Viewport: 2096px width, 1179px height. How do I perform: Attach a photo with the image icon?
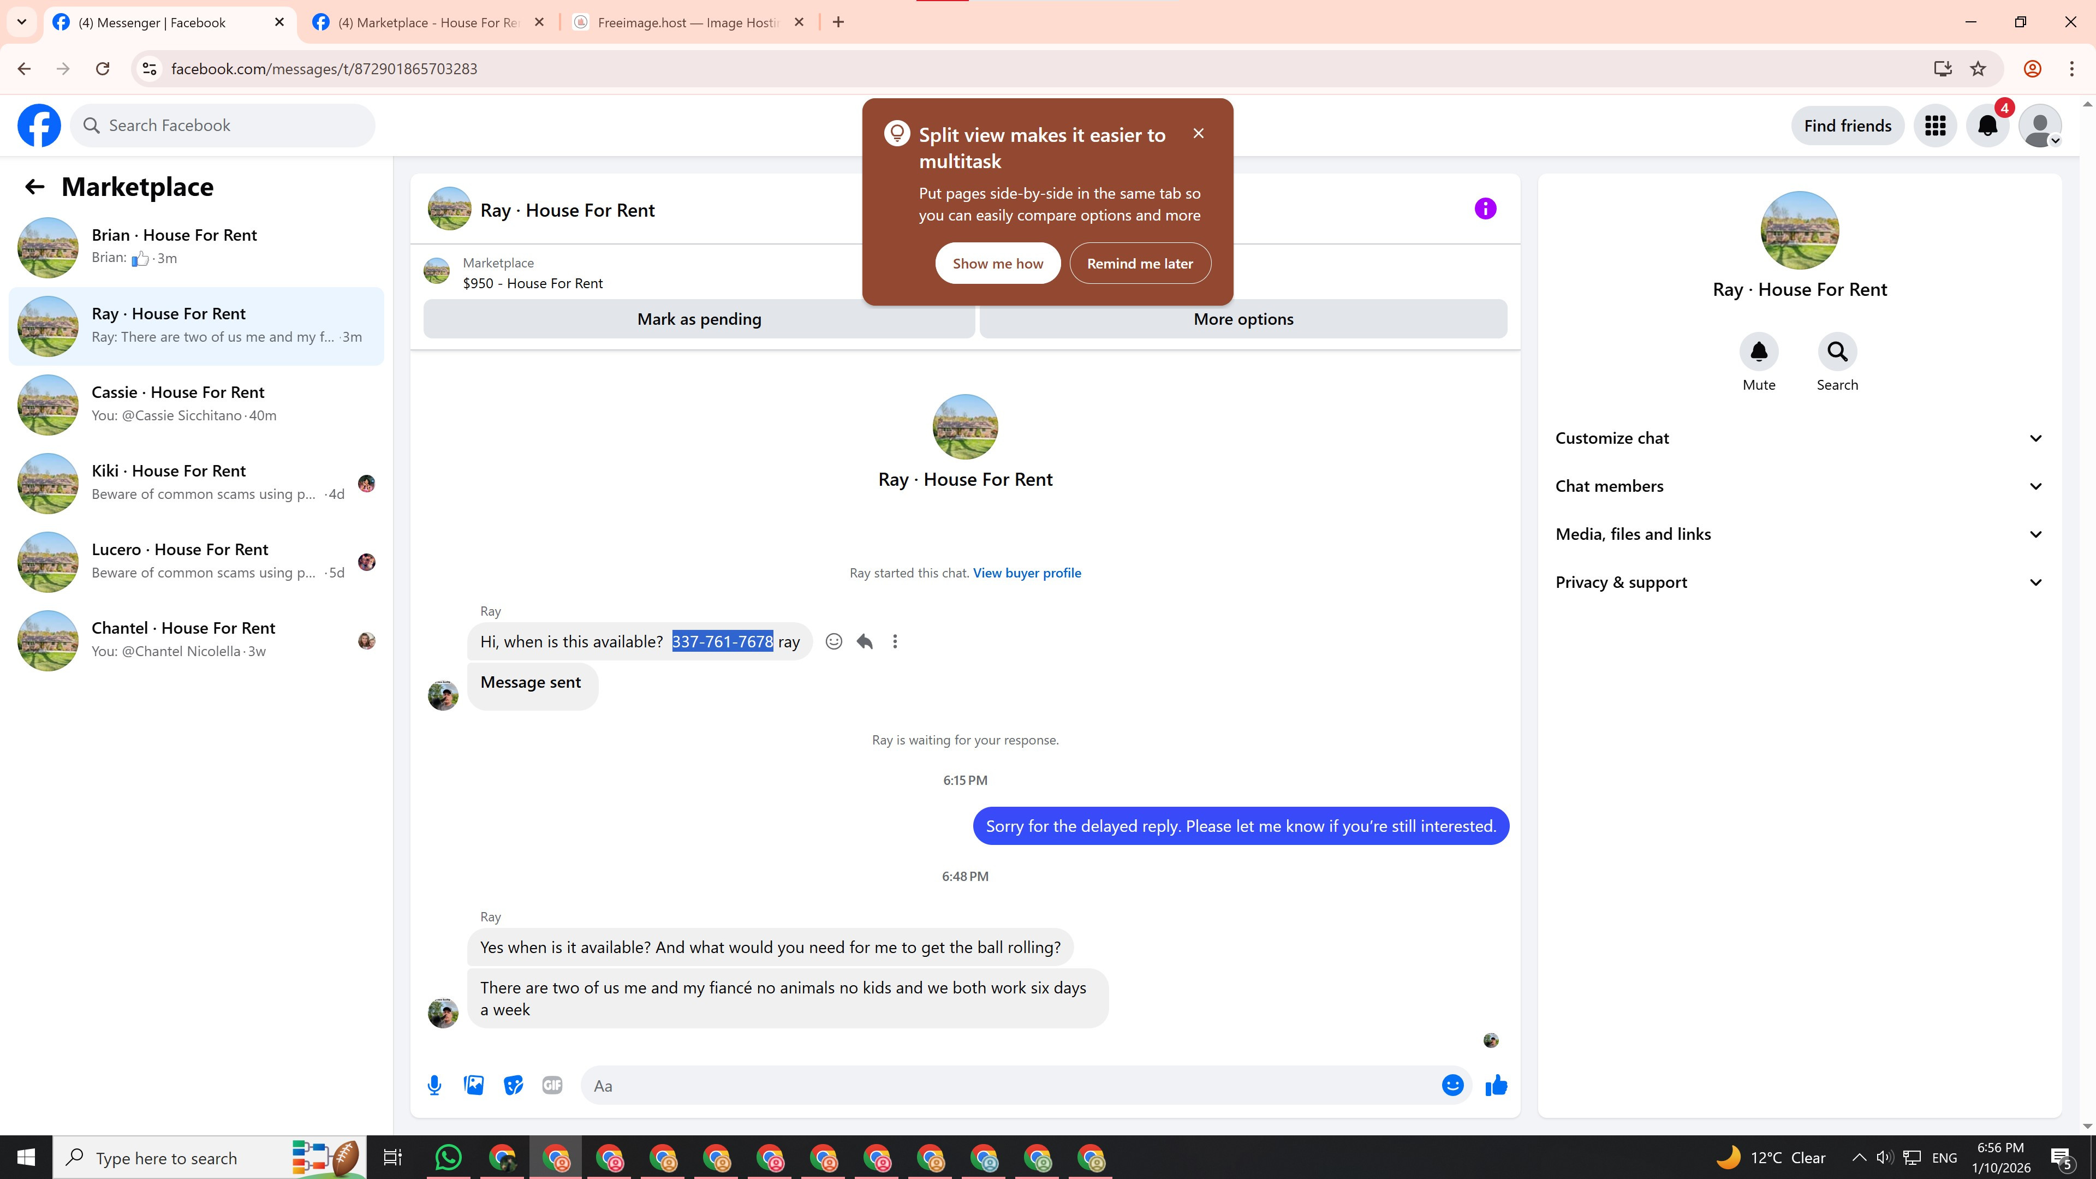point(474,1086)
